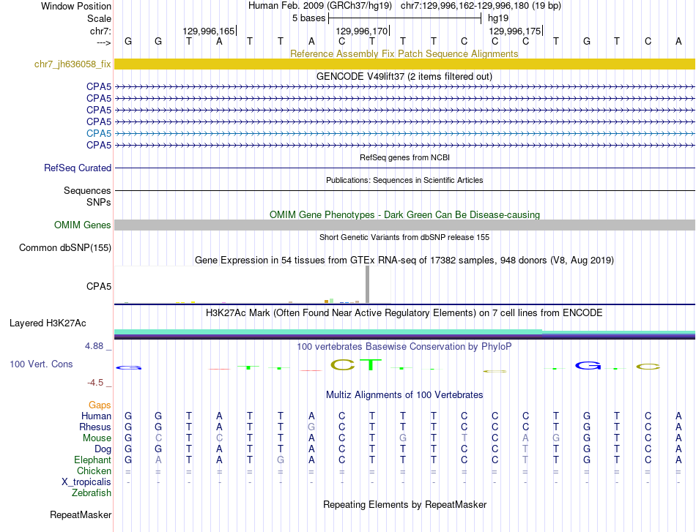Open Publications: Sequences in Scientific Articles title
The height and width of the screenshot is (532, 696).
coord(404,180)
